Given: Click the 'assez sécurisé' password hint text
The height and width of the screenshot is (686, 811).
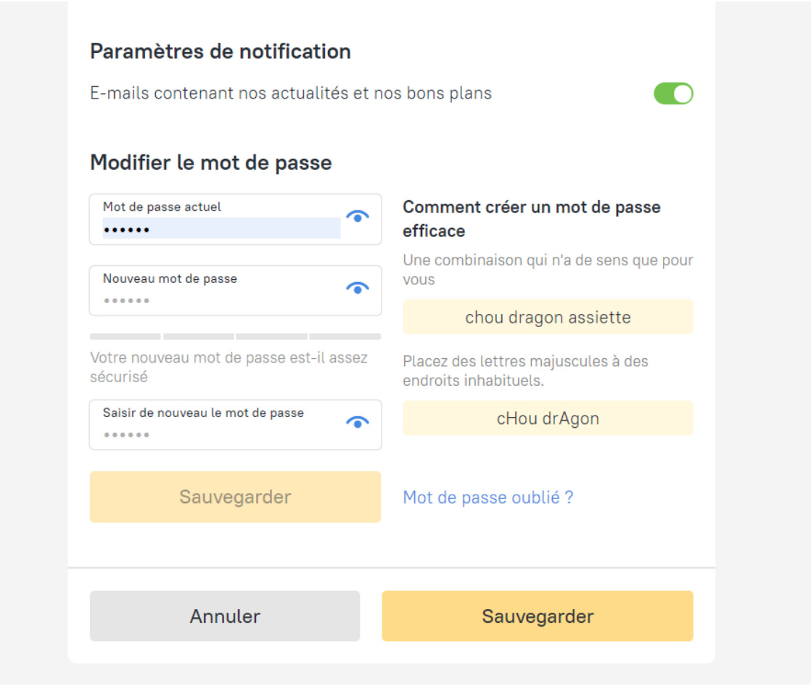Looking at the screenshot, I should [x=229, y=367].
